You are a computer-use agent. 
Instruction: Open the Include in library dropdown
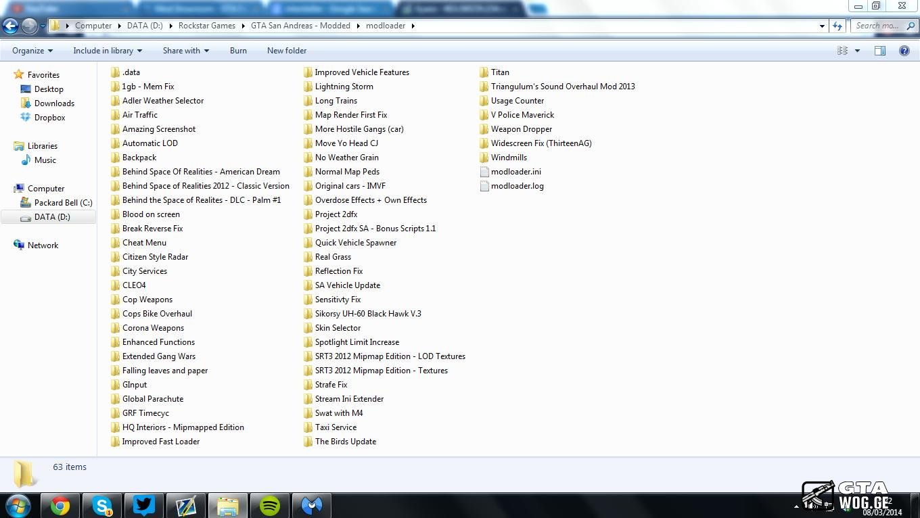pyautogui.click(x=107, y=51)
